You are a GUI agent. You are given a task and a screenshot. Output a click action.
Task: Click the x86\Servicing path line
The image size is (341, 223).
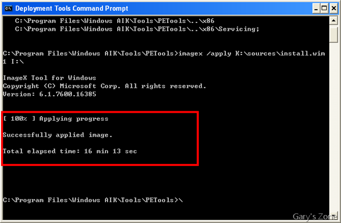[x=137, y=29]
